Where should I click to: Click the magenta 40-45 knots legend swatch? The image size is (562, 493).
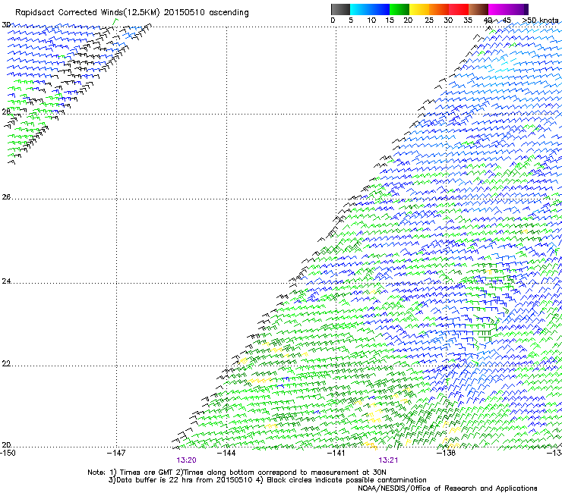(498, 9)
